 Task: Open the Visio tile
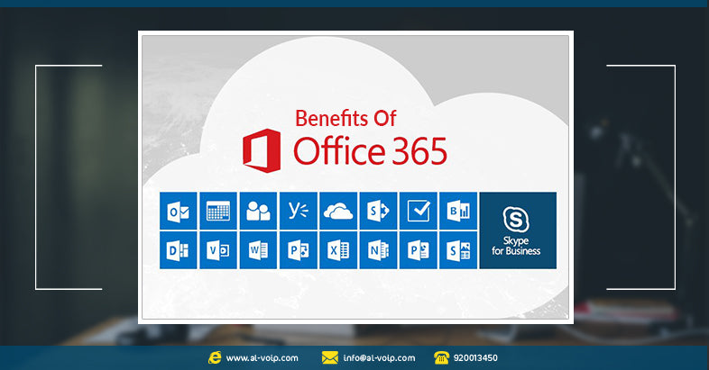[x=217, y=250]
